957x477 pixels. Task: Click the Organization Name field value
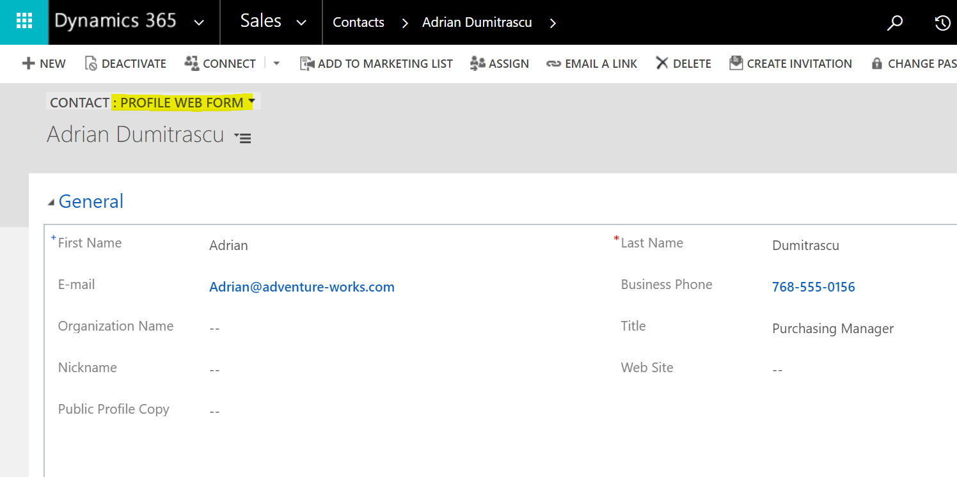(214, 329)
